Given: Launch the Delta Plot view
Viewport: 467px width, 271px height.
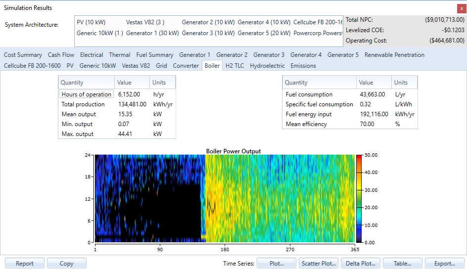Looking at the screenshot, I should (360, 264).
